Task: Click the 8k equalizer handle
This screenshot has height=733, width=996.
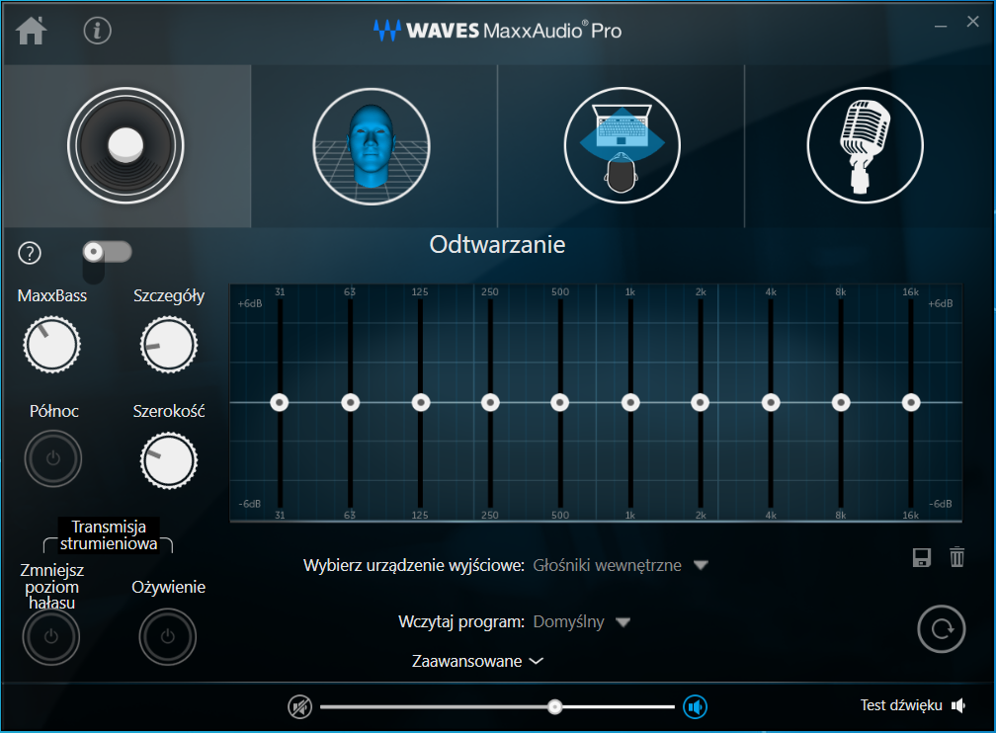Action: click(x=841, y=402)
